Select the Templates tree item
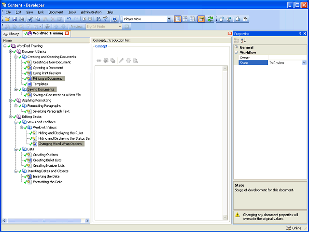The width and height of the screenshot is (309, 232). [41, 84]
